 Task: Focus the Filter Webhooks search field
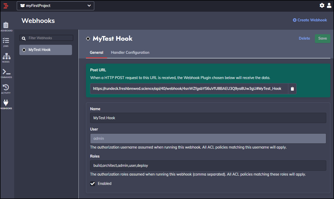[46, 38]
